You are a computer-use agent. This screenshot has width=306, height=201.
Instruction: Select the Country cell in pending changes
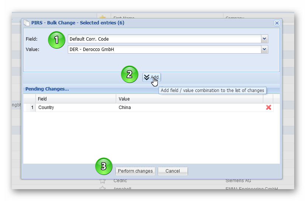click(76, 108)
